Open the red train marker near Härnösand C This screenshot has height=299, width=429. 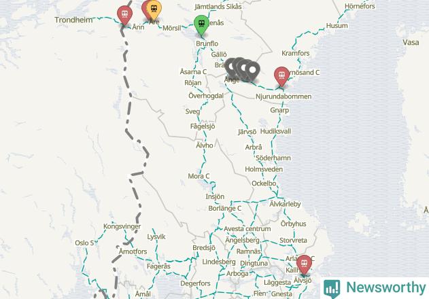[281, 77]
